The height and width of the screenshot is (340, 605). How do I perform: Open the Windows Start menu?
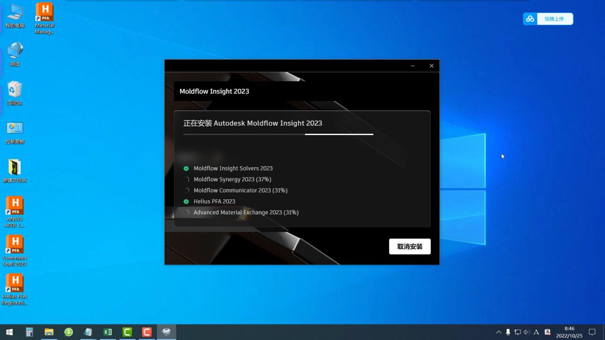(9, 332)
